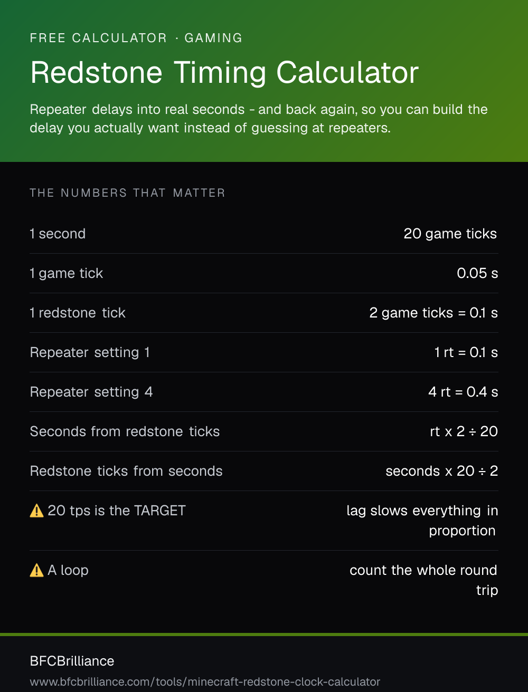The height and width of the screenshot is (692, 528).
Task: Click the lag slows everything in proportion text
Action: pyautogui.click(x=422, y=521)
